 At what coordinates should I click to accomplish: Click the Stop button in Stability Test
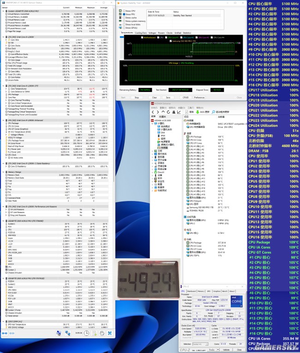click(x=137, y=97)
